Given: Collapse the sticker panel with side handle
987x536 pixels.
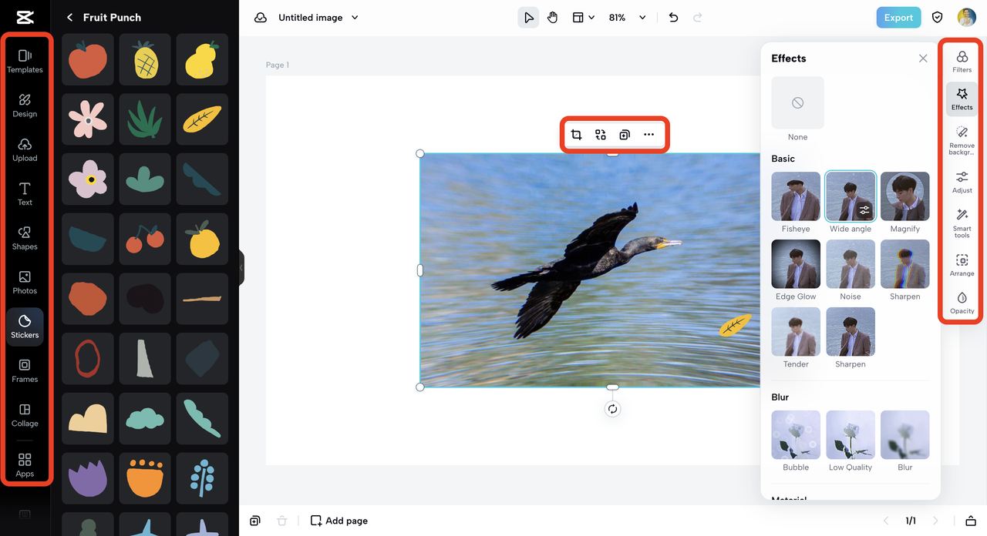Looking at the screenshot, I should pyautogui.click(x=241, y=267).
